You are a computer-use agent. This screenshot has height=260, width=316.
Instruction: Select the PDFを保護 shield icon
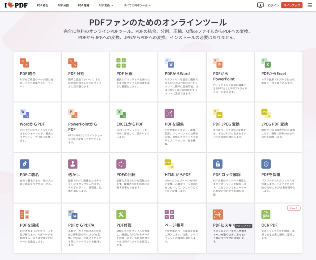(x=266, y=164)
